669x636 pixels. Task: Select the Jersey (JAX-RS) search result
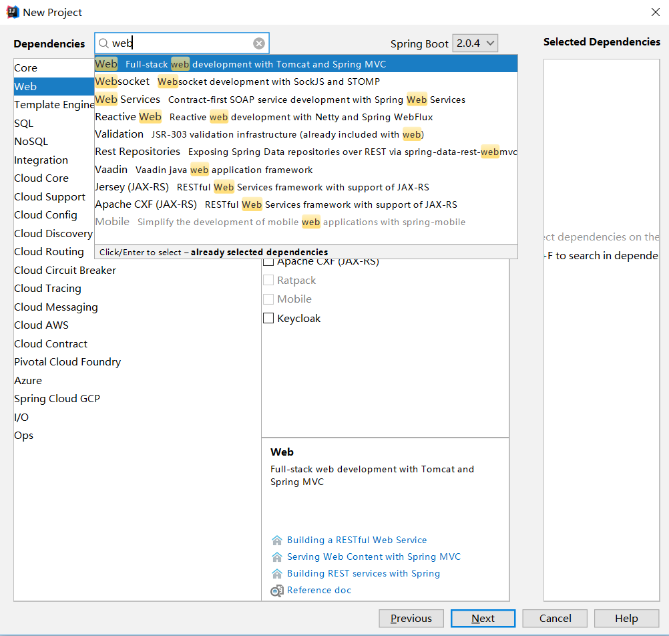[x=306, y=187]
